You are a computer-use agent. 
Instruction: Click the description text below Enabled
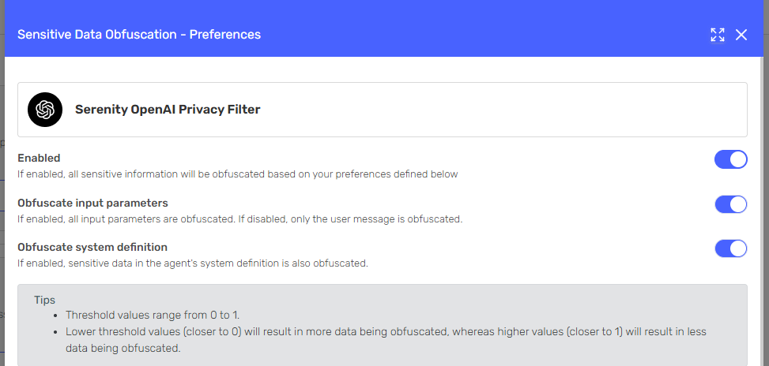click(238, 174)
